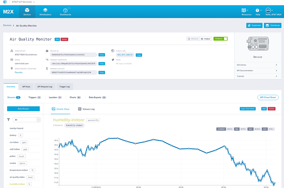The width and height of the screenshot is (284, 188).
Task: Select the pollen stream
Action: pyautogui.click(x=24, y=156)
